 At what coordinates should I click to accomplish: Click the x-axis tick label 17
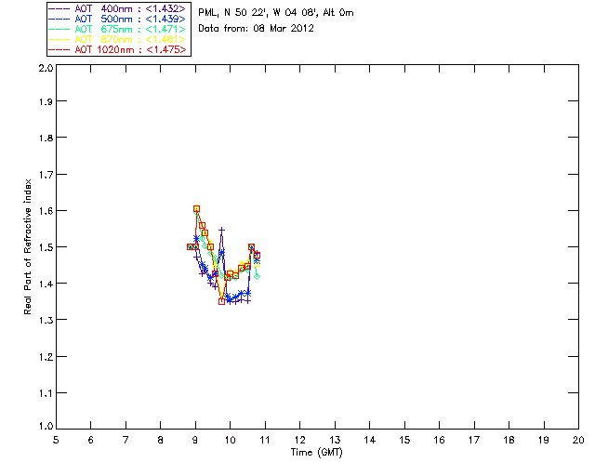pyautogui.click(x=474, y=440)
